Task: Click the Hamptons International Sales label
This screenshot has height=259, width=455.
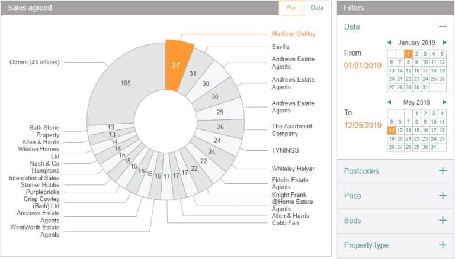Action: 34,174
